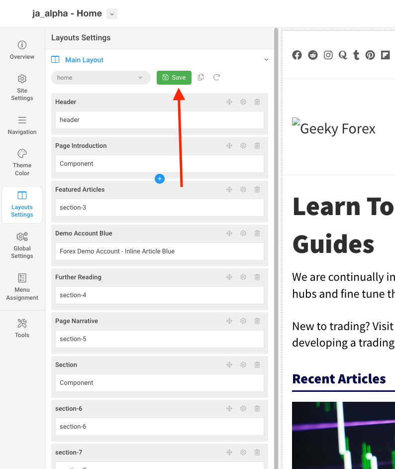Click the section-6 position field
Viewport: 395px width, 469px height.
(x=160, y=427)
